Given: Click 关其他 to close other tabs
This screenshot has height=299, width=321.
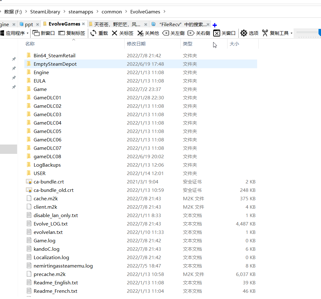Looking at the screenshot, I should point(148,33).
